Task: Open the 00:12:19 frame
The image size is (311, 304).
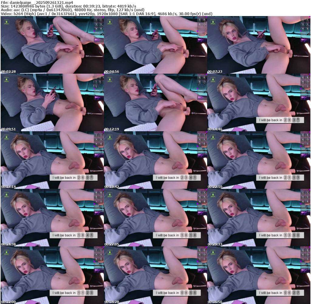Action: [155, 102]
